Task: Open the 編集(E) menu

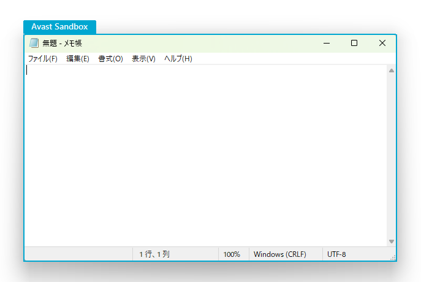Action: [x=78, y=59]
